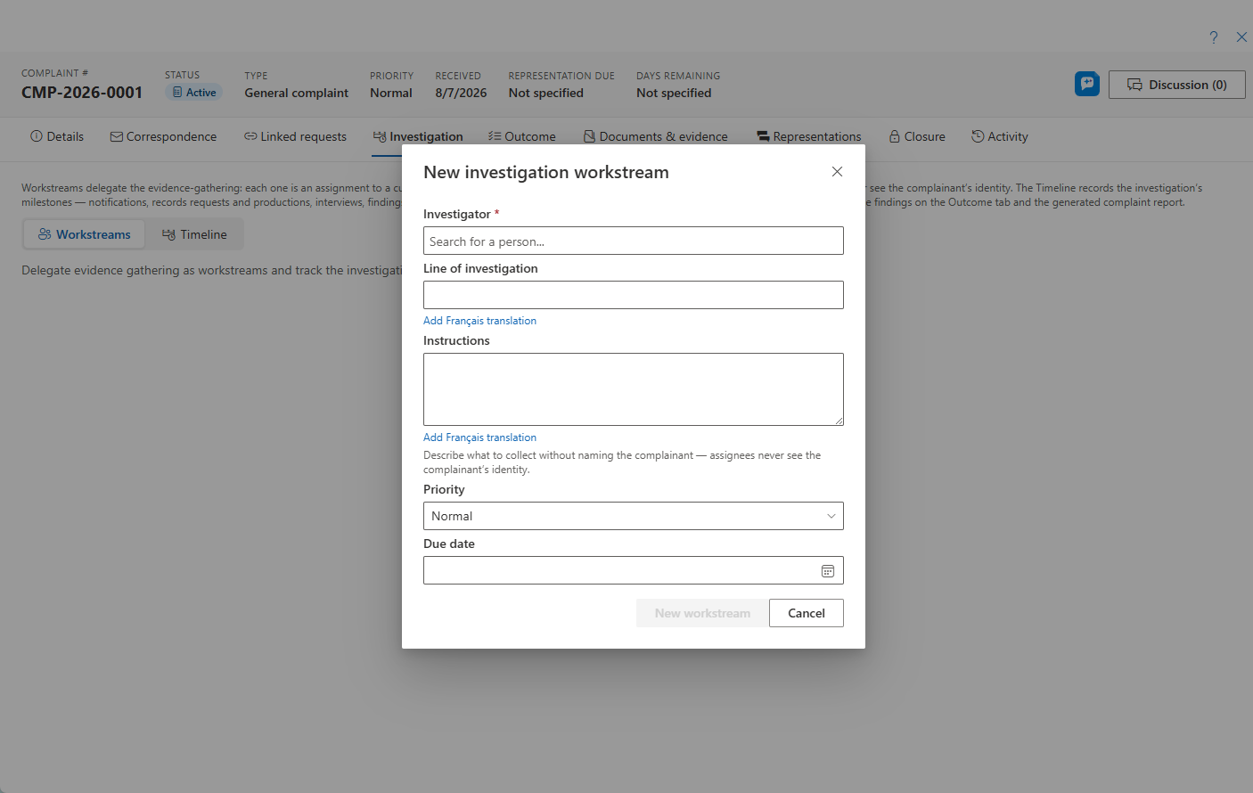Open help question mark icon
Image resolution: width=1253 pixels, height=793 pixels.
click(x=1213, y=37)
